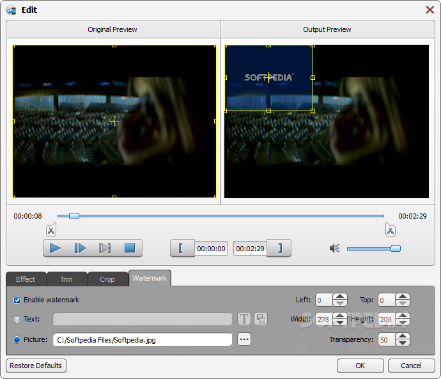The width and height of the screenshot is (441, 379).
Task: Click the Text watermark input field
Action: tap(143, 319)
